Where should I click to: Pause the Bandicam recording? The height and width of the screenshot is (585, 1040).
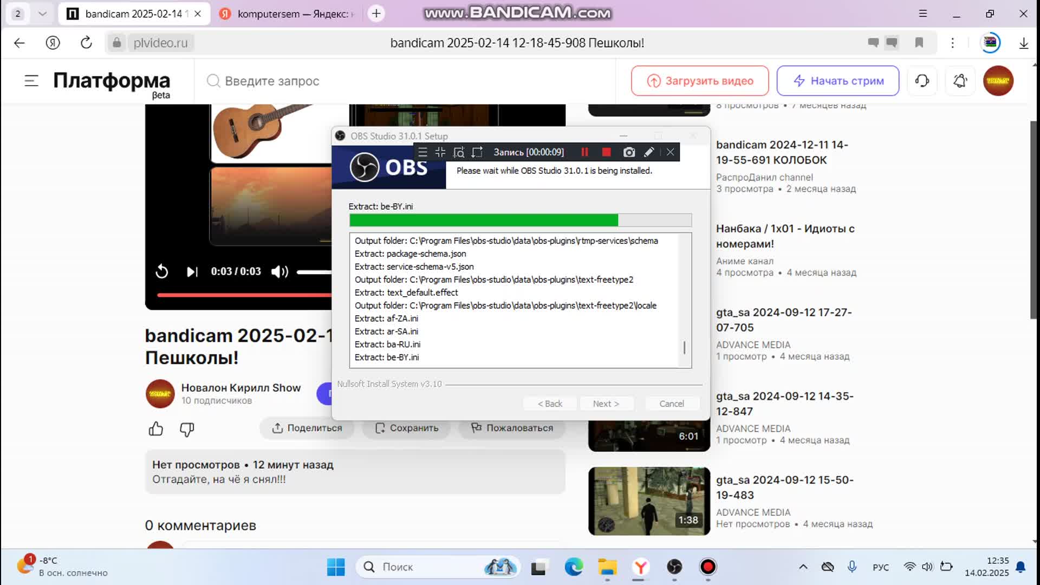tap(584, 152)
